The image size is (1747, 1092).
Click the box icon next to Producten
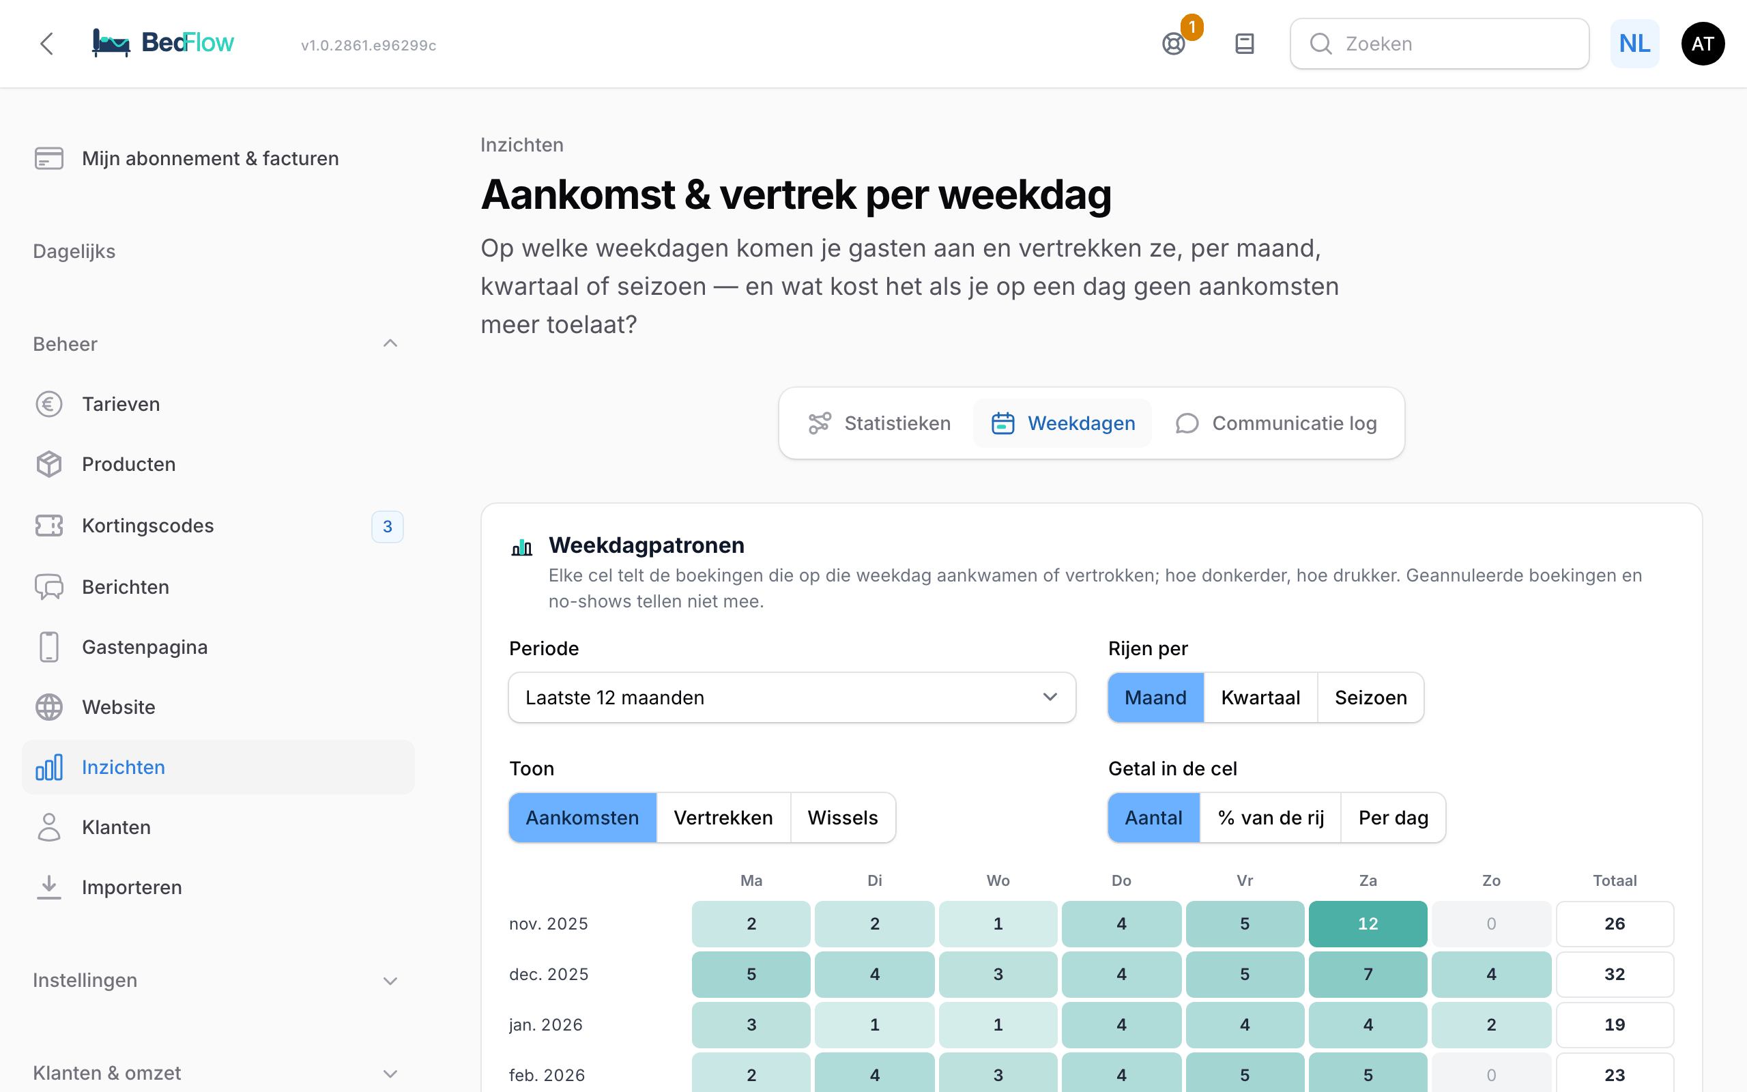[49, 463]
